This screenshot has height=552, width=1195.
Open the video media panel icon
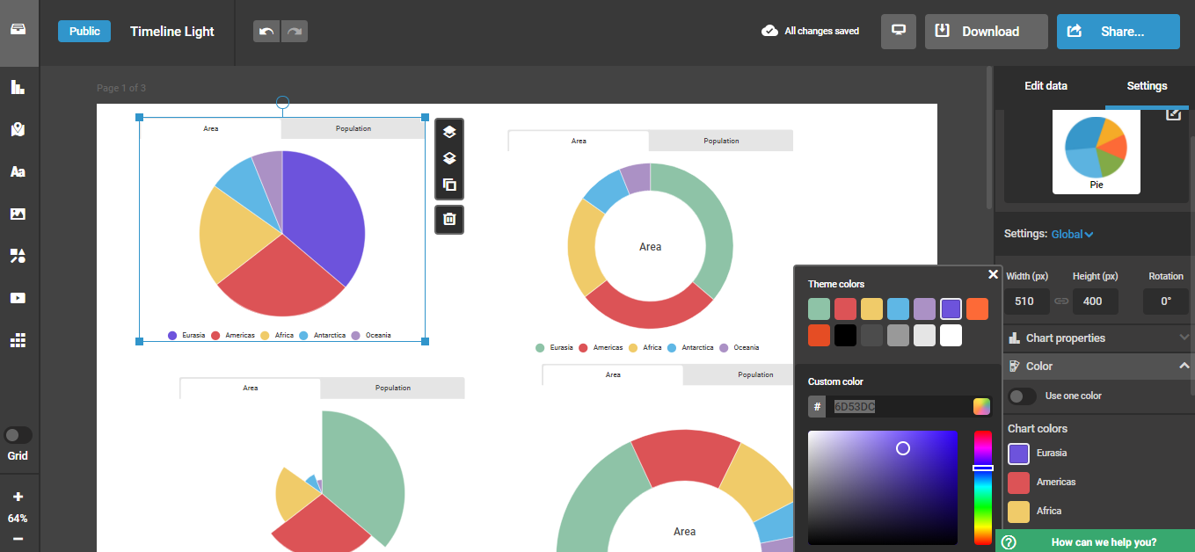coord(18,298)
